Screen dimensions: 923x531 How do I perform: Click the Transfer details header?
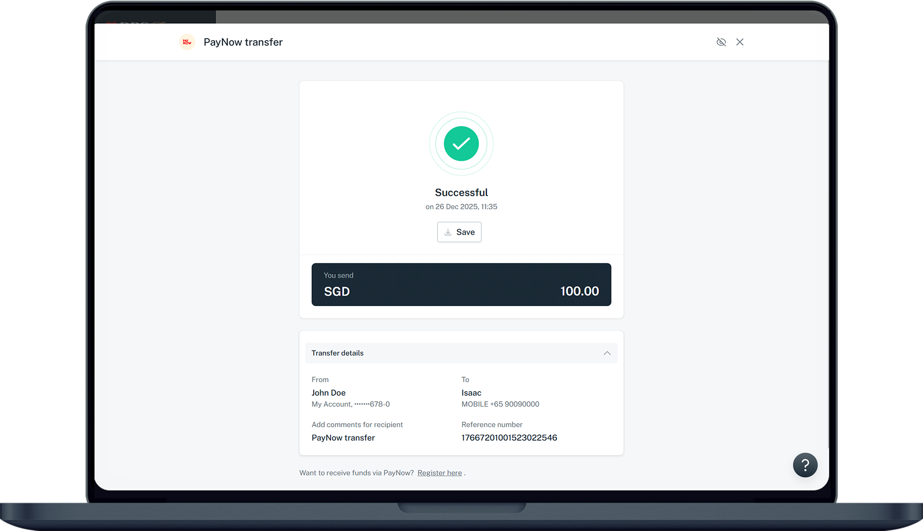click(461, 353)
